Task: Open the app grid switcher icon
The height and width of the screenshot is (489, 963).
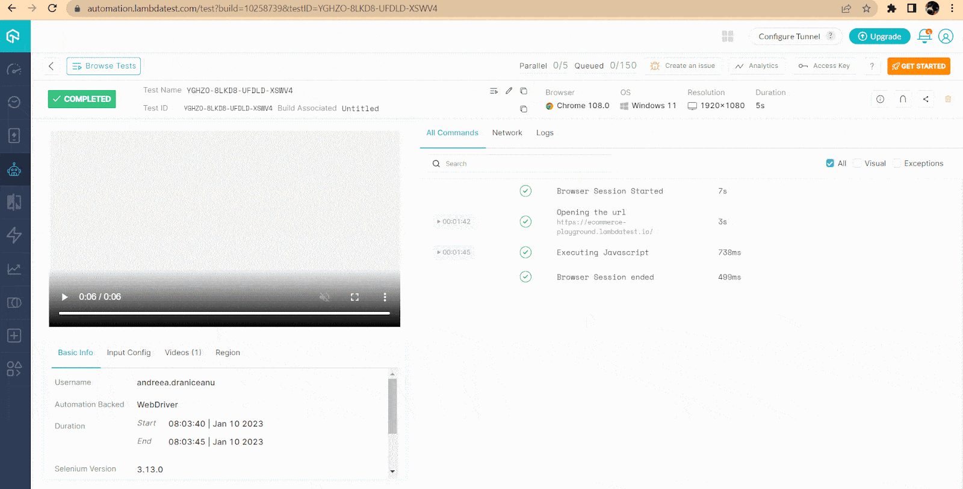Action: [728, 37]
